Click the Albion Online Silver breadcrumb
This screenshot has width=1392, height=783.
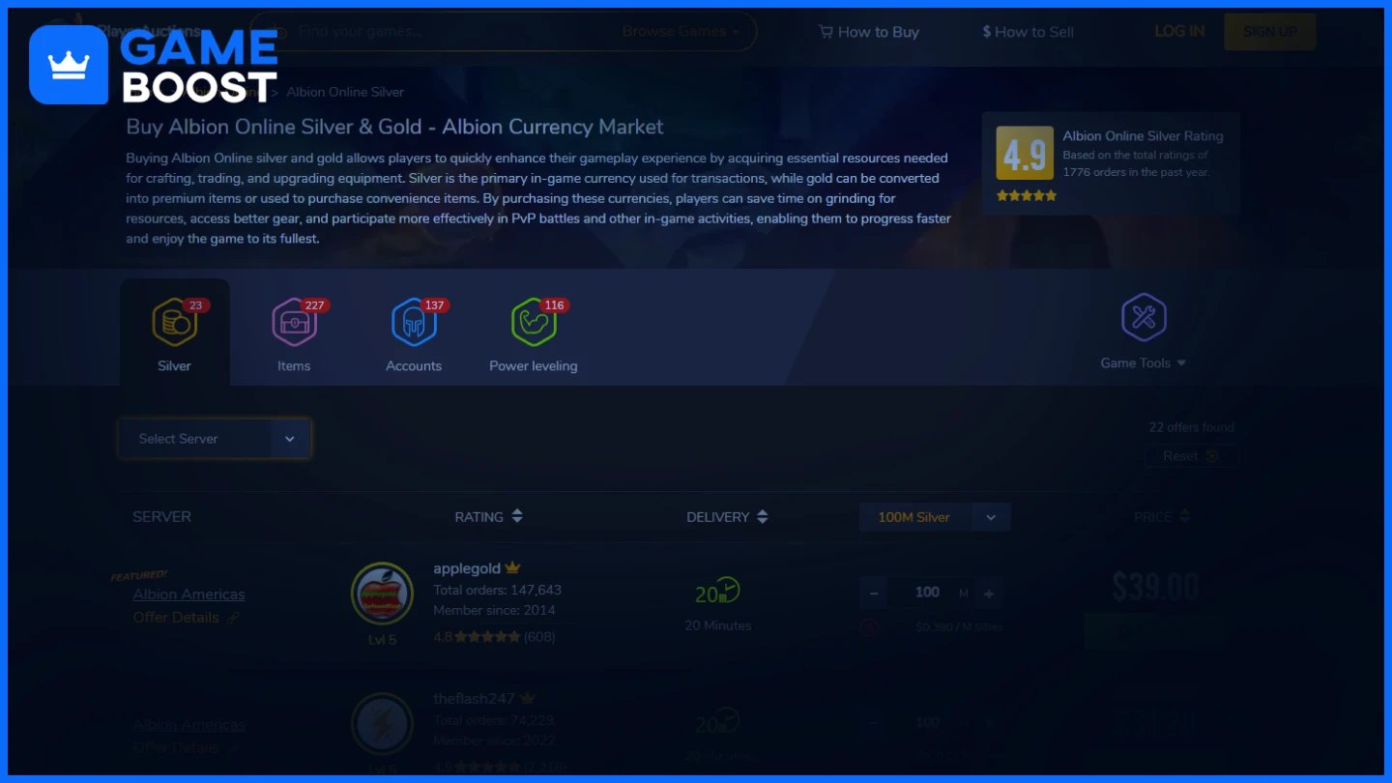pos(345,92)
